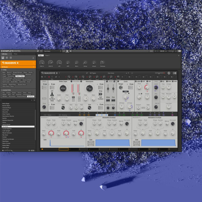
Task: Click the view layout icon at Massive X header right
Action: click(x=174, y=73)
